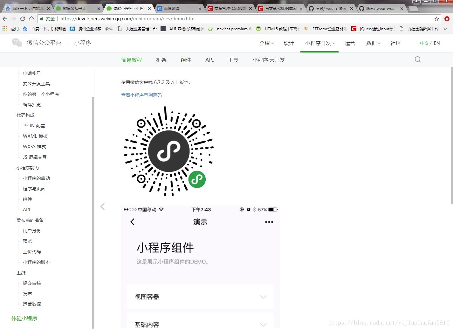Click the 微信公众平台 header title
453x329 pixels.
click(x=44, y=43)
